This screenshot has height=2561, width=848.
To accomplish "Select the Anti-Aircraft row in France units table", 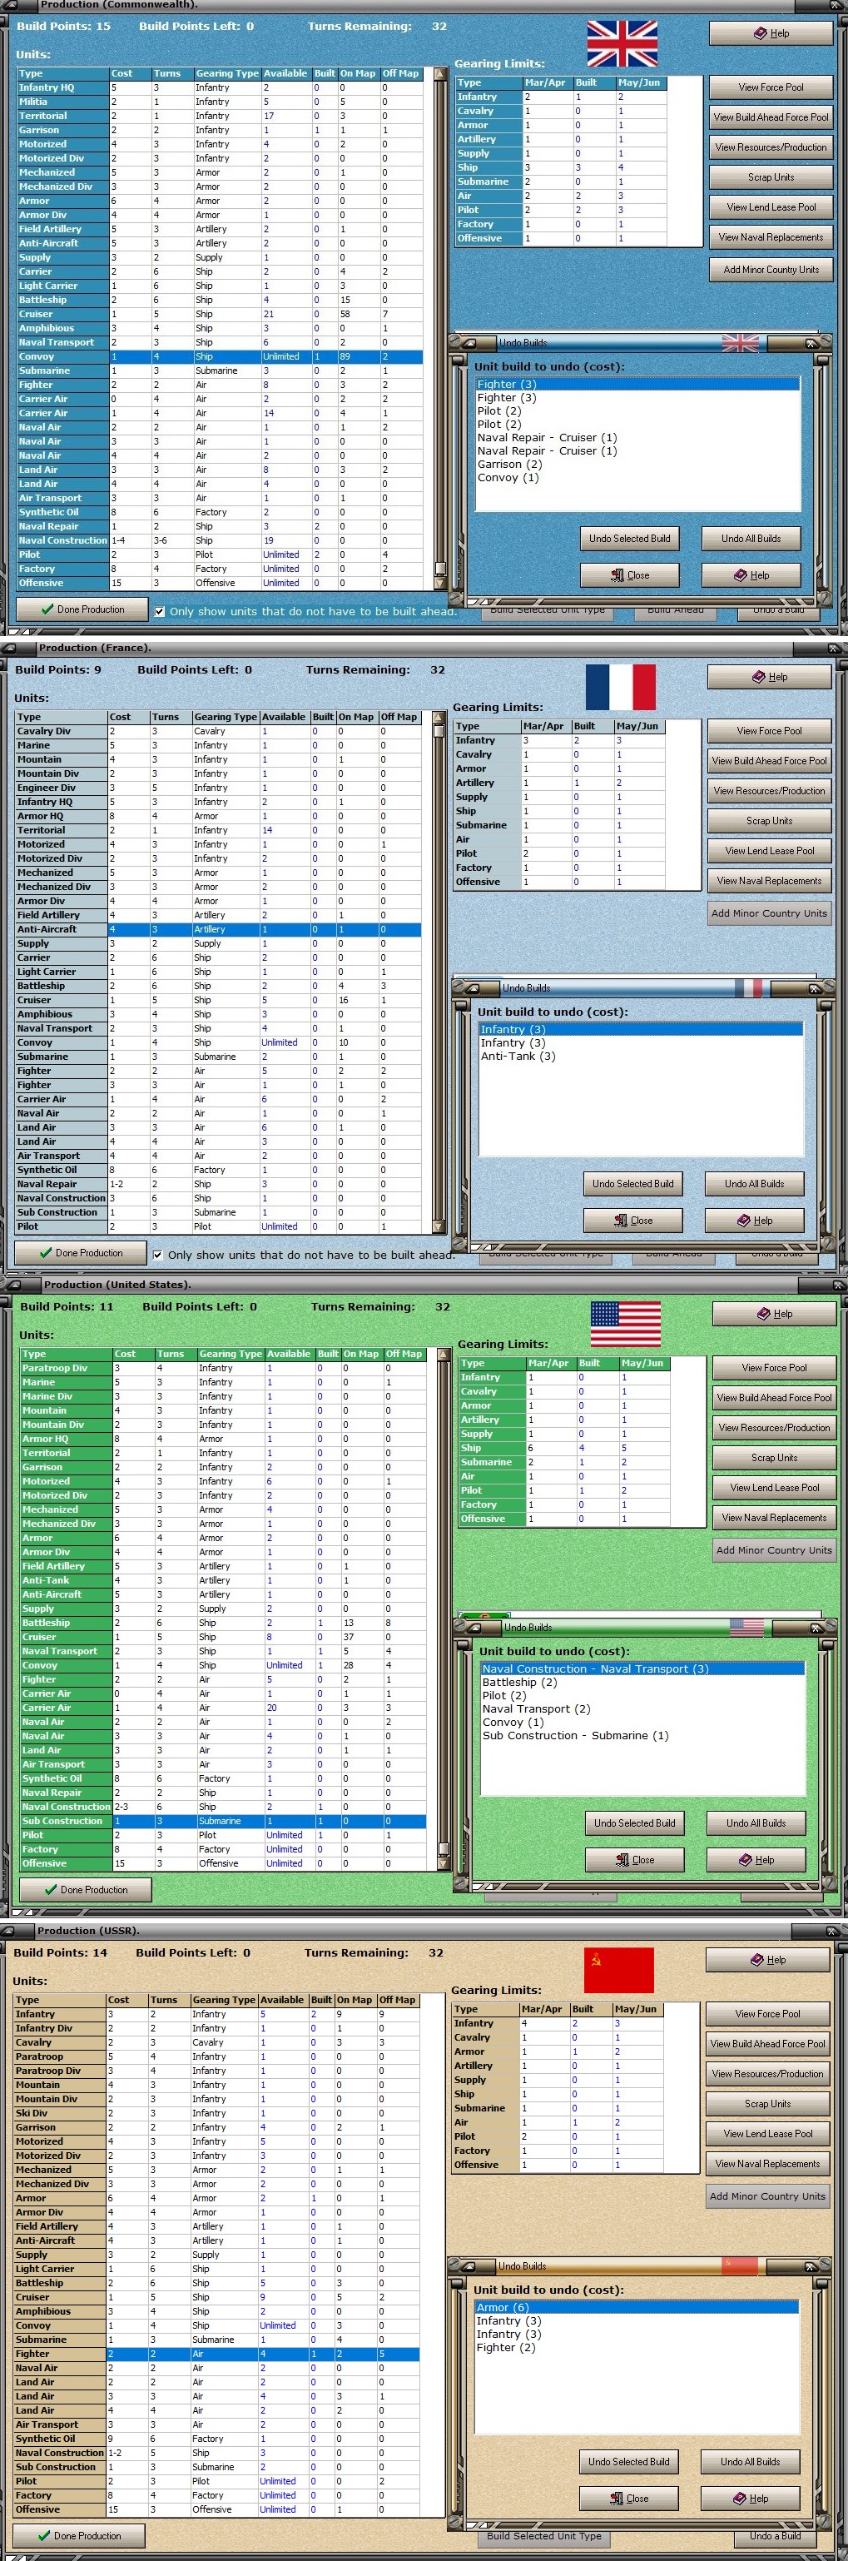I will pos(216,929).
